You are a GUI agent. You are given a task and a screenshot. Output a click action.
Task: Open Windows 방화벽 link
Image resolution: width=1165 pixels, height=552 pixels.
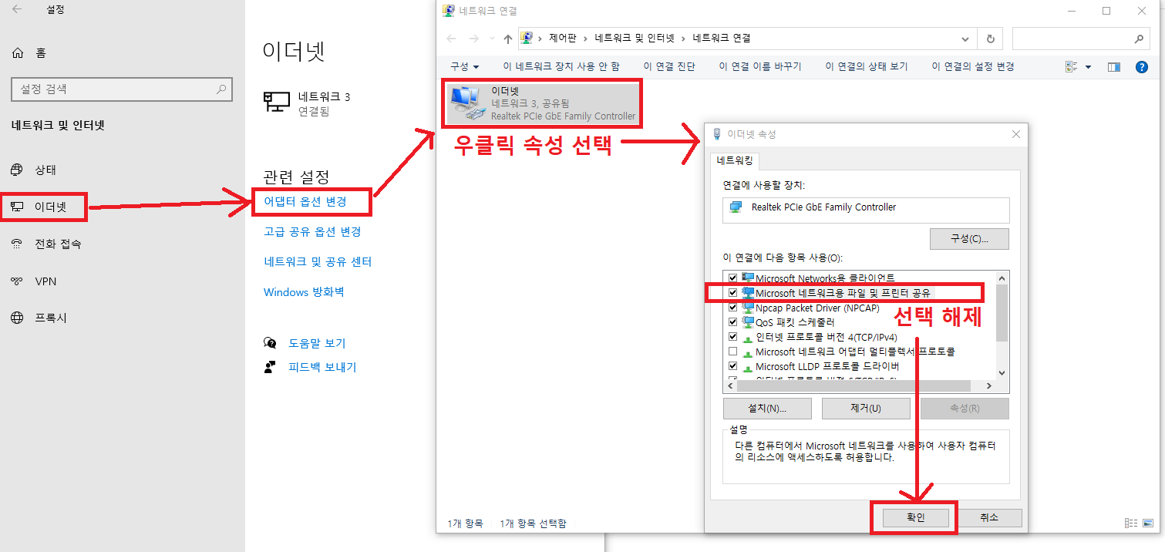click(304, 292)
